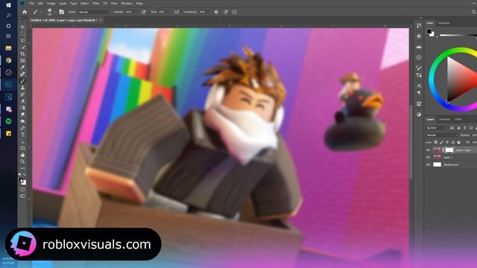Select the Clone Stamp tool
Viewport: 477px width, 268px height.
tap(22, 88)
